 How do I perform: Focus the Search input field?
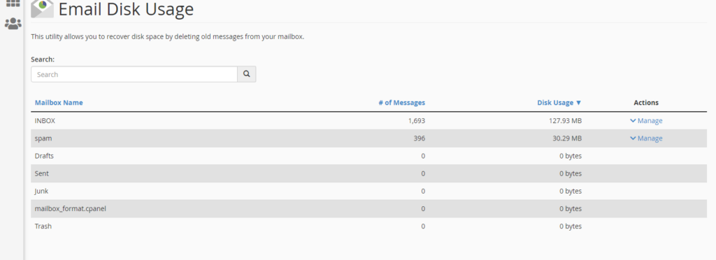tap(134, 74)
